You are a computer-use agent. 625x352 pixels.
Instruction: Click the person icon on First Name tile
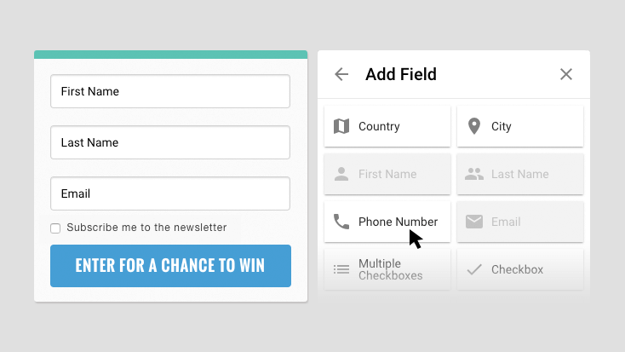click(x=341, y=174)
